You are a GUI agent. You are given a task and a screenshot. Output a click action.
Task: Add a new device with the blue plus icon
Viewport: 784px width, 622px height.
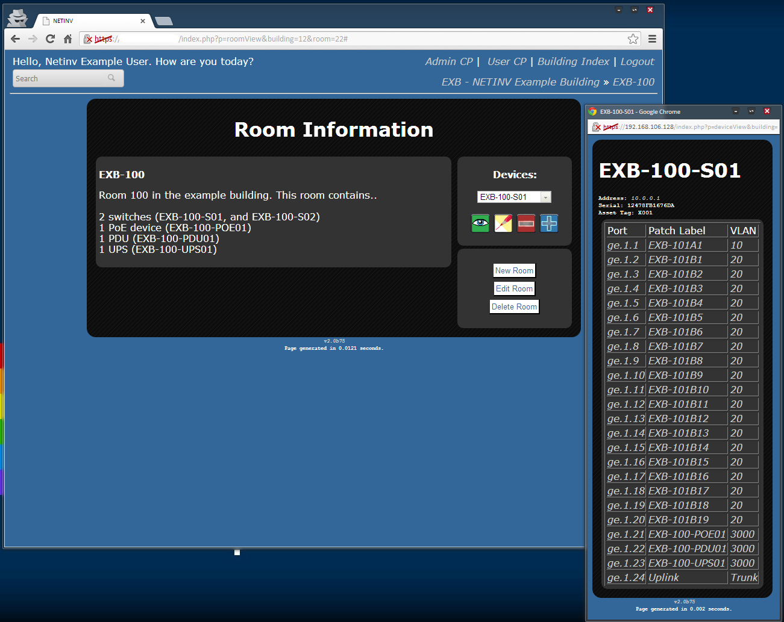pyautogui.click(x=549, y=223)
